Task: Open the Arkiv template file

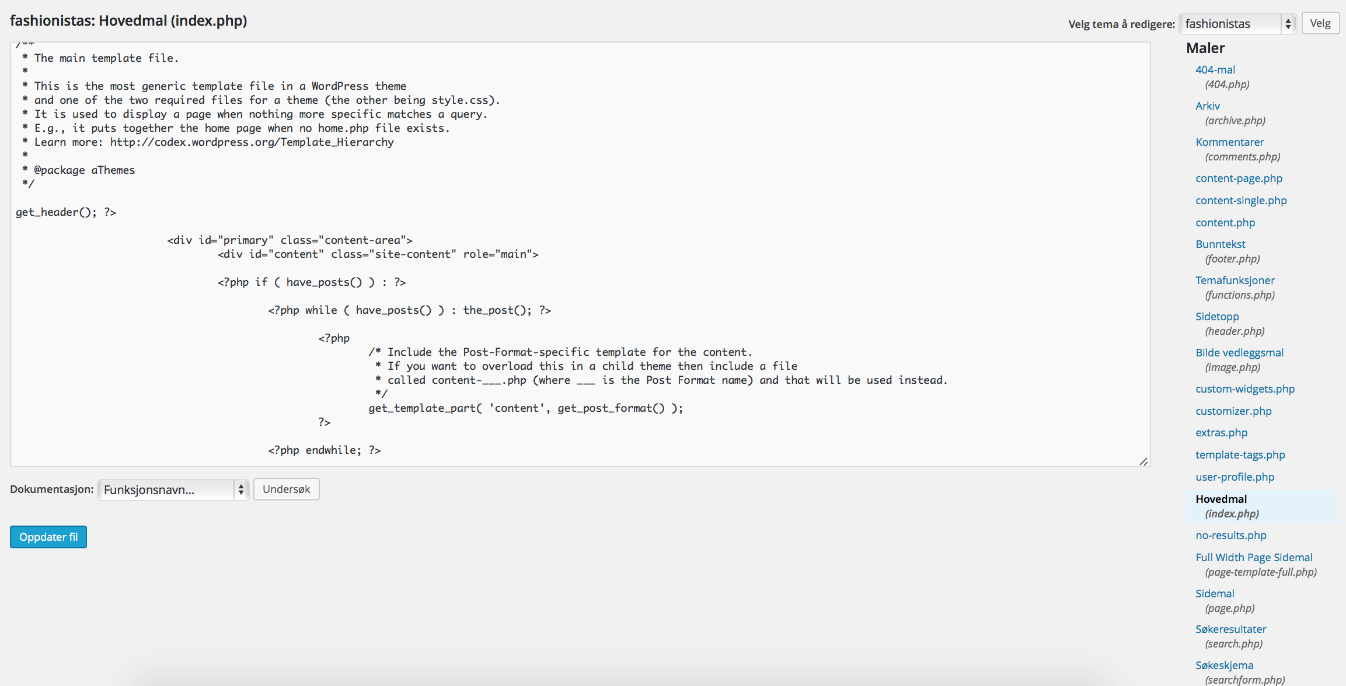Action: (x=1208, y=106)
